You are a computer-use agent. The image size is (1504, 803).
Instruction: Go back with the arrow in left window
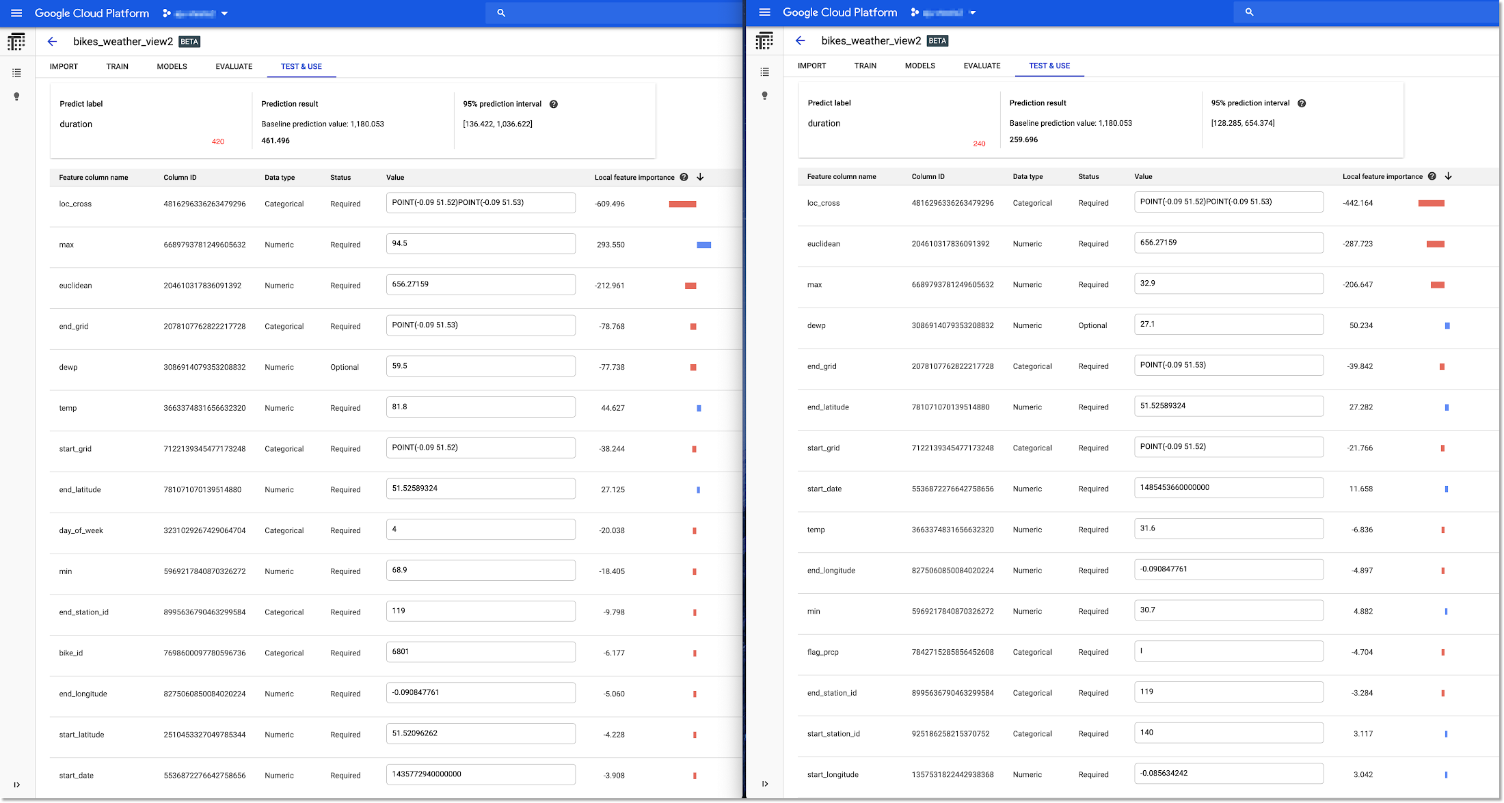52,42
